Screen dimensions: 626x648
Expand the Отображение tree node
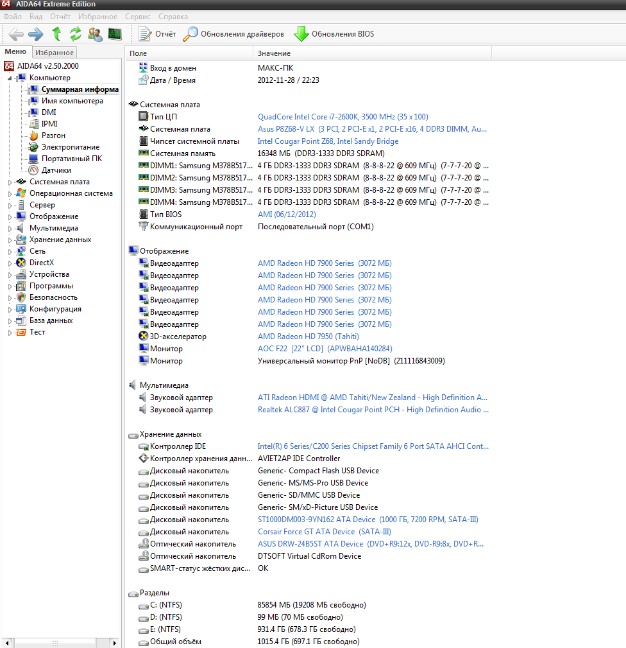coord(10,216)
